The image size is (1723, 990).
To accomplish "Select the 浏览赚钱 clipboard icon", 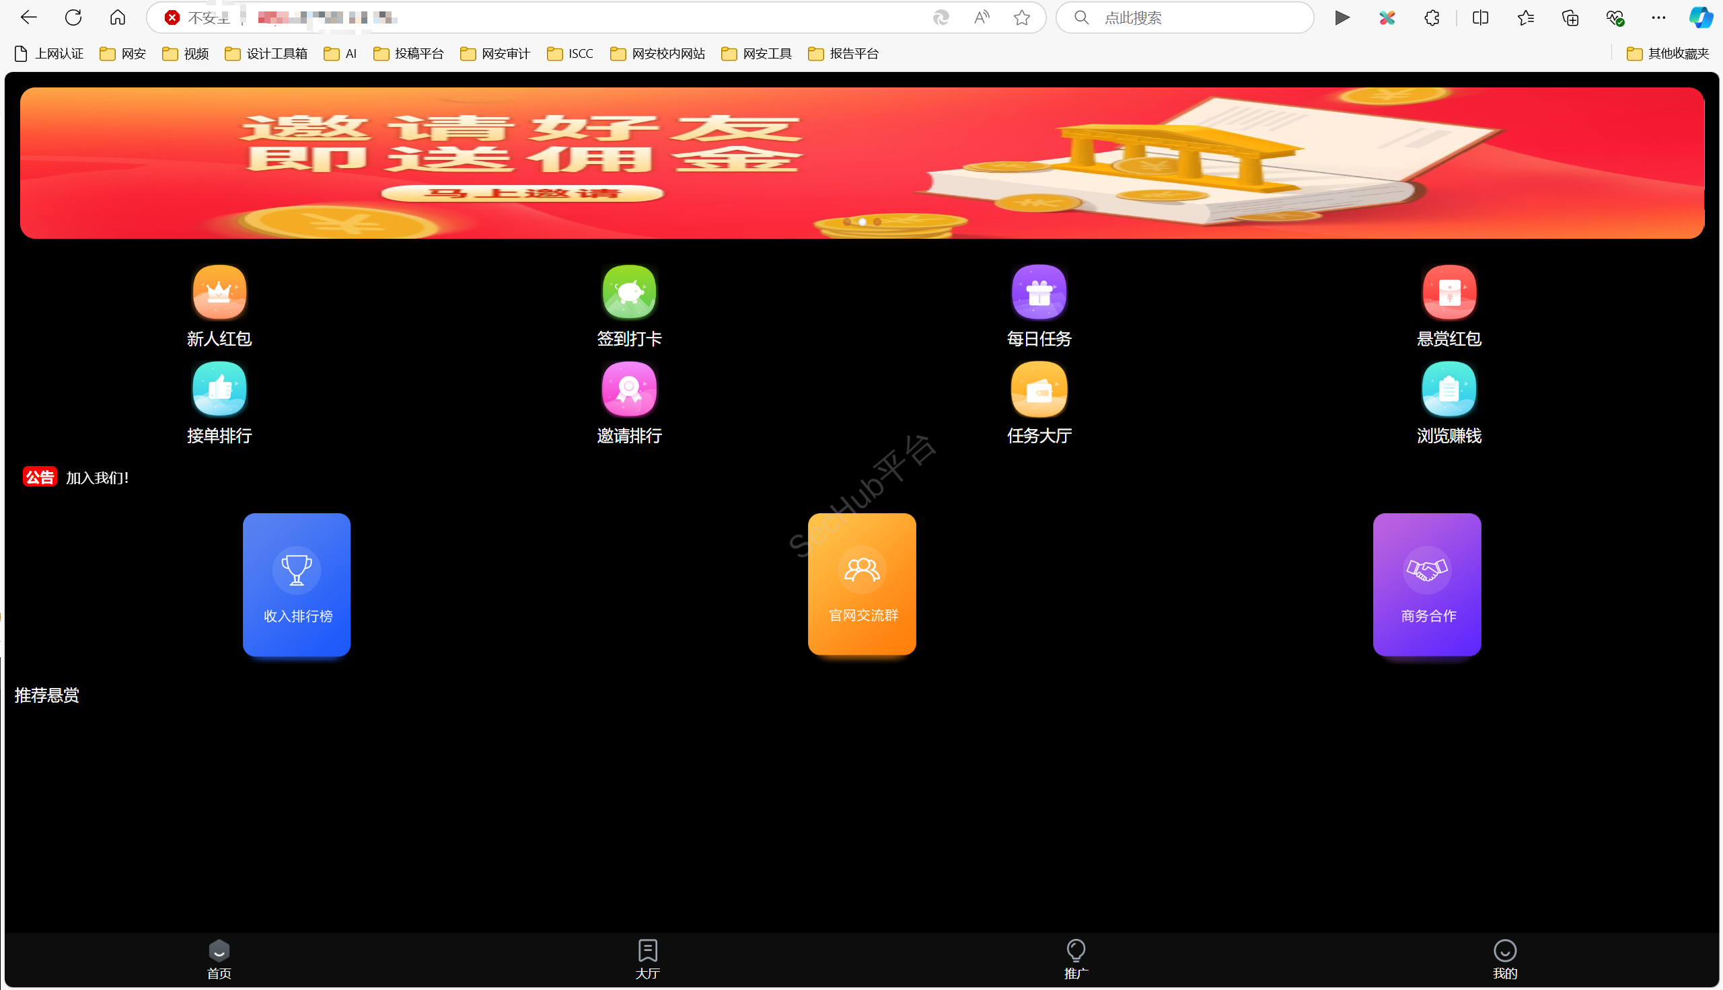I will [1449, 389].
